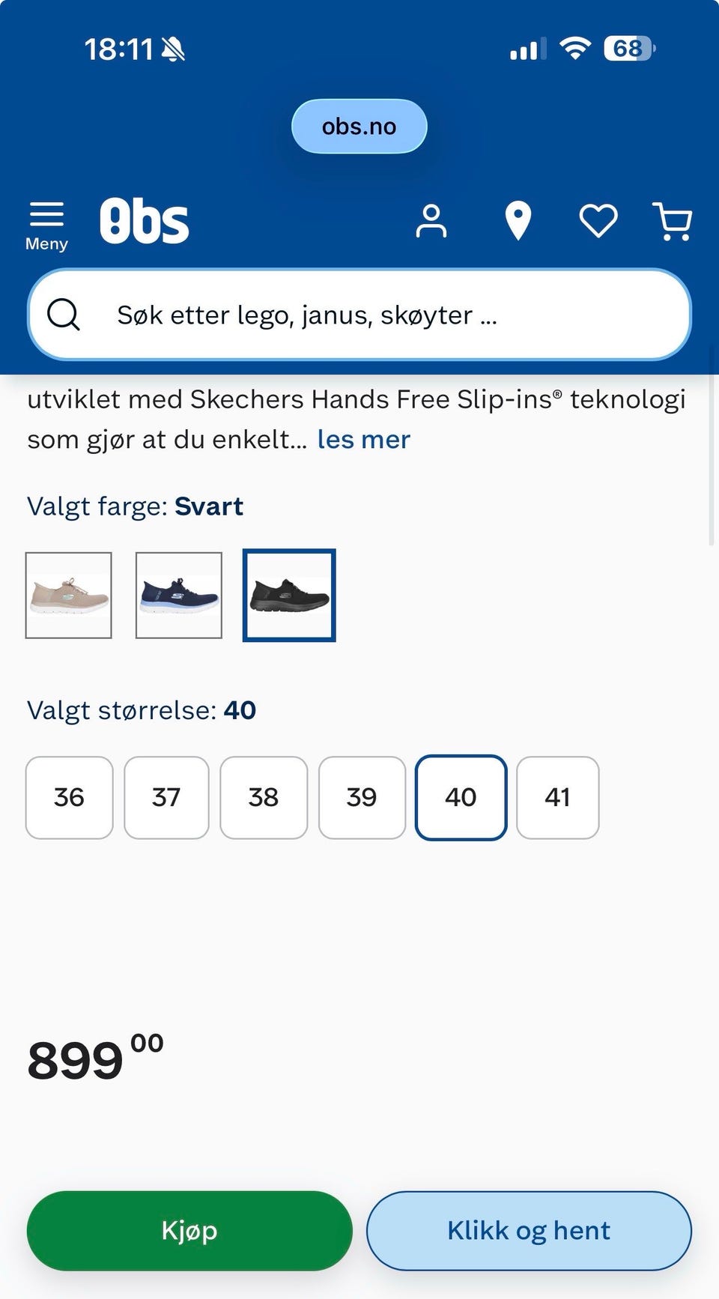Choose size 38
Screen dimensions: 719x1299
coord(264,797)
